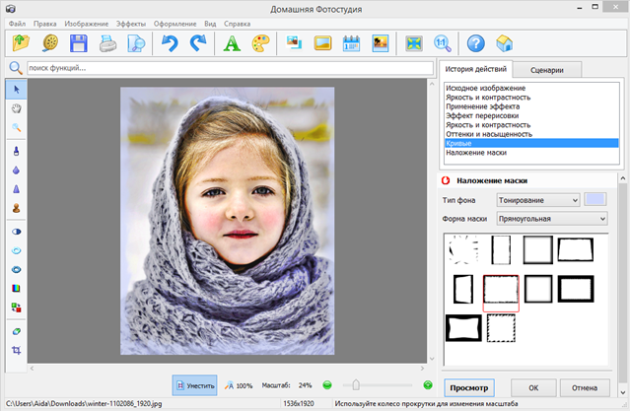The height and width of the screenshot is (411, 630).
Task: Select the dashed border mask thumbnail
Action: (501, 328)
